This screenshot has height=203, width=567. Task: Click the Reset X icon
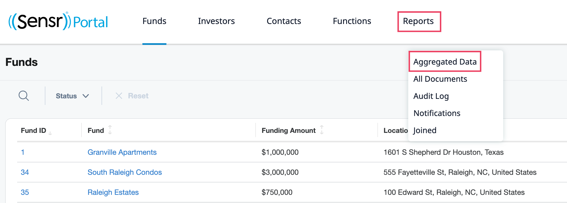pyautogui.click(x=119, y=96)
